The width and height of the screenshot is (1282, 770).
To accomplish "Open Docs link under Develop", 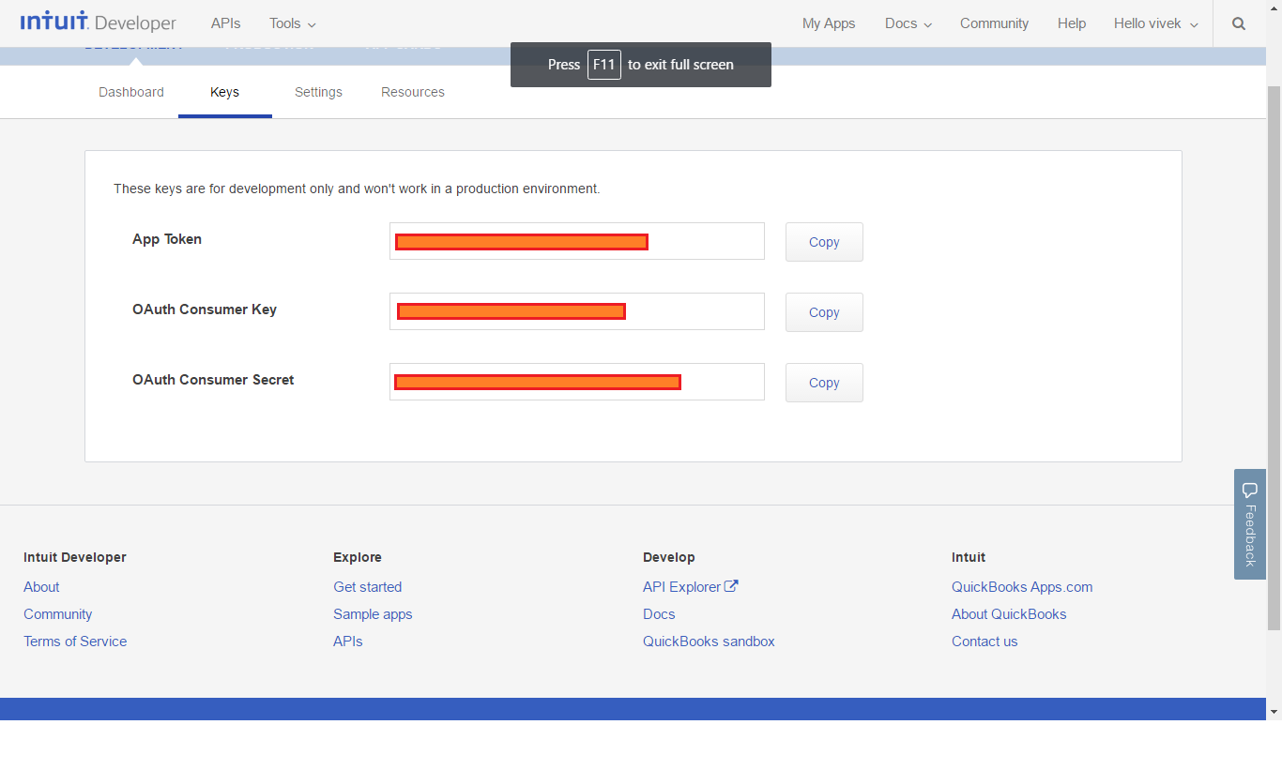I will click(659, 614).
